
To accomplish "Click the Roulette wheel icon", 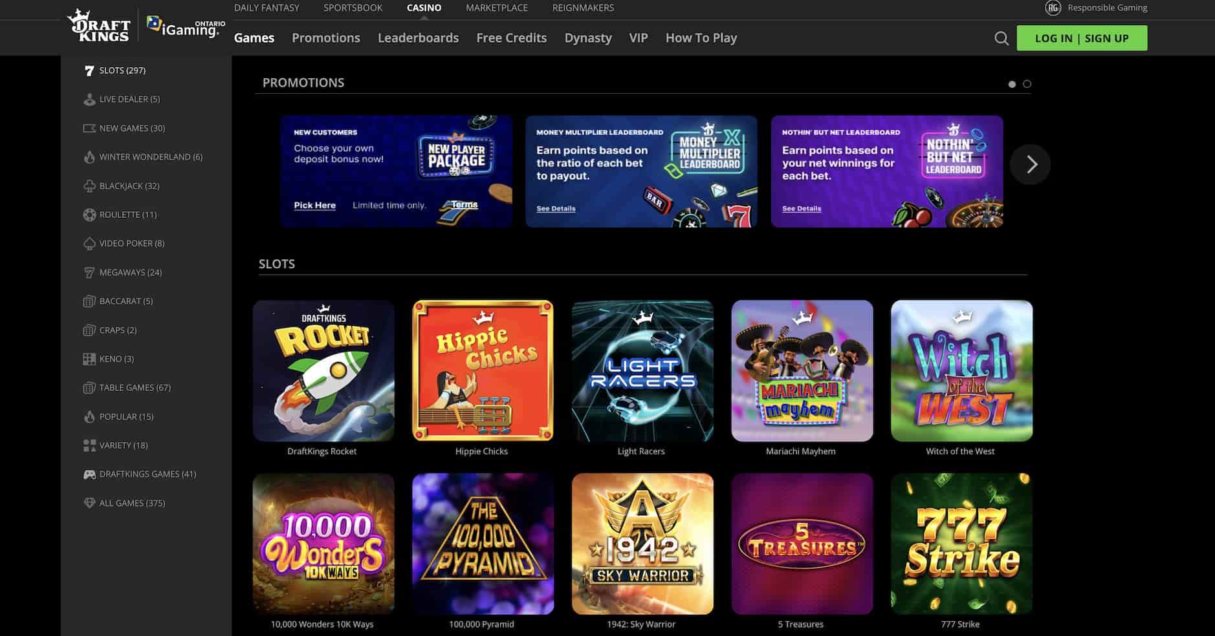I will click(x=89, y=215).
